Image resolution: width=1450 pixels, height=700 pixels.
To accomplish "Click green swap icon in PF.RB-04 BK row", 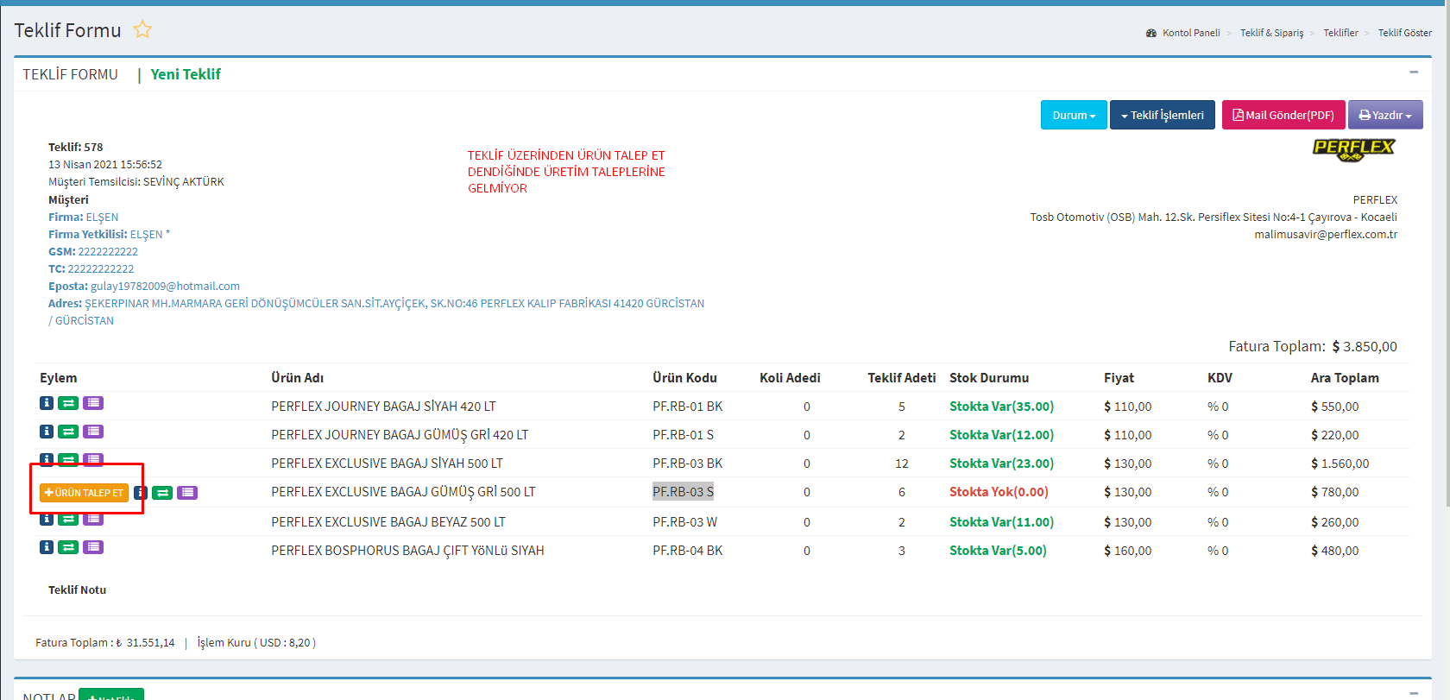I will click(69, 547).
